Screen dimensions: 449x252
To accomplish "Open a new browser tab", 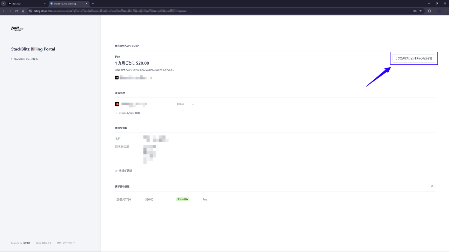I will 93,3.
